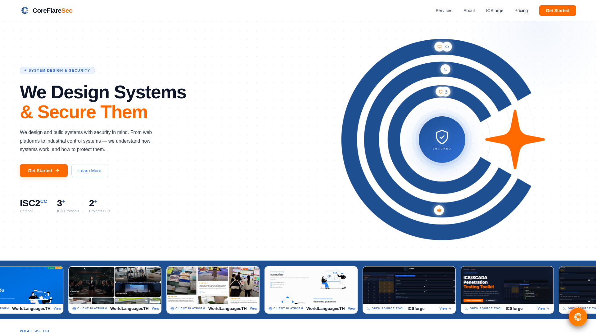Open the meeting room photos project thumbnail
The width and height of the screenshot is (596, 335).
point(115,285)
